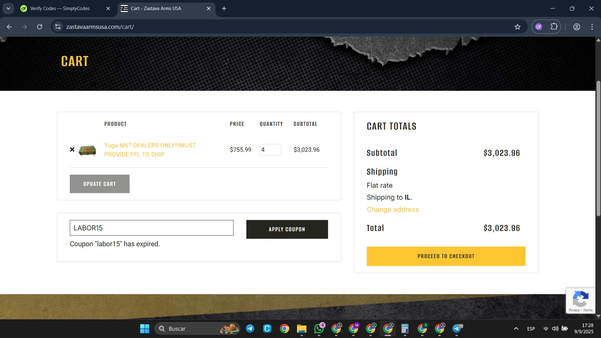The height and width of the screenshot is (338, 601).
Task: Click the row subtotal $3,023.96 in product table
Action: pos(307,150)
